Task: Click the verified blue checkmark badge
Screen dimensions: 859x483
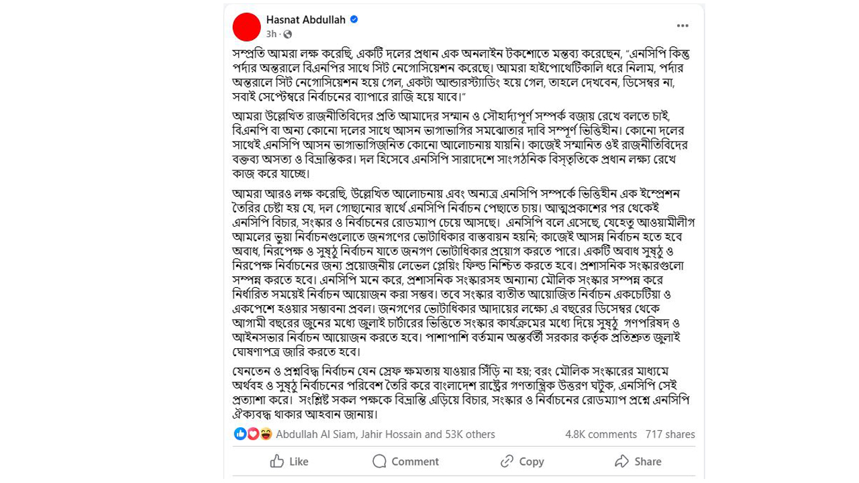Action: pyautogui.click(x=354, y=19)
